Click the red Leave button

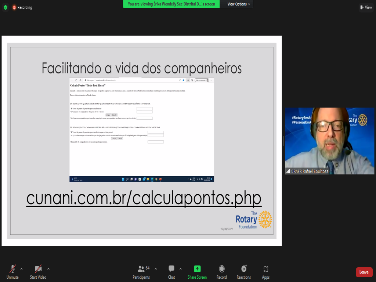tap(364, 272)
